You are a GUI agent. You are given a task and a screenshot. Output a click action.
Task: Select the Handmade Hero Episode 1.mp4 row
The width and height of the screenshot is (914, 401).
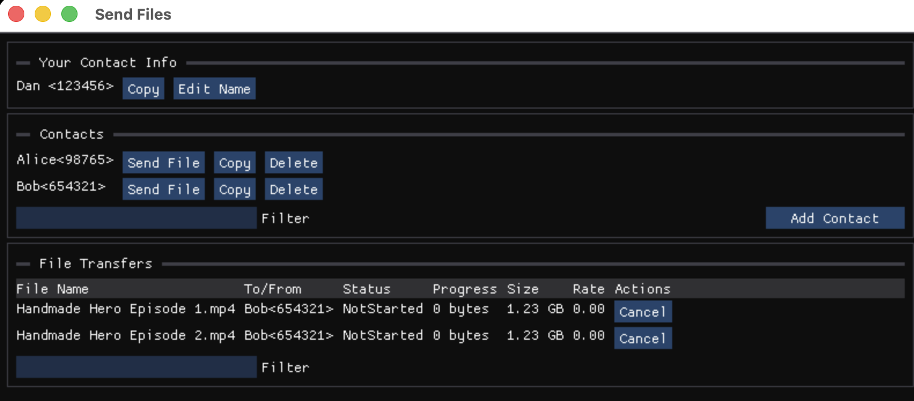(x=126, y=309)
